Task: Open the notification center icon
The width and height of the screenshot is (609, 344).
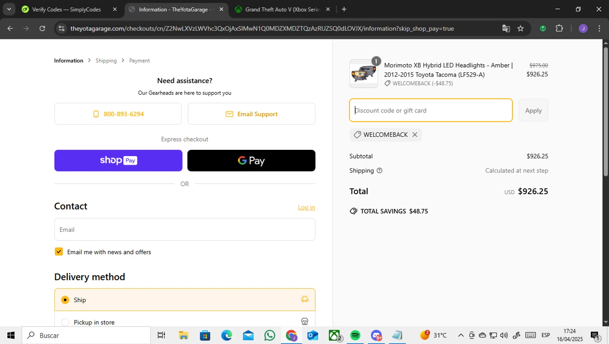Action: (x=595, y=335)
